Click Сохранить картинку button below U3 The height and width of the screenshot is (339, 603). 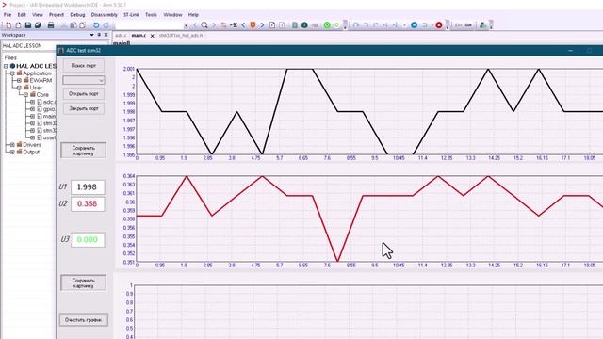(x=83, y=282)
